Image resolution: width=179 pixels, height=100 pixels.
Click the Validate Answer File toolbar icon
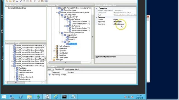[x=39, y=1]
